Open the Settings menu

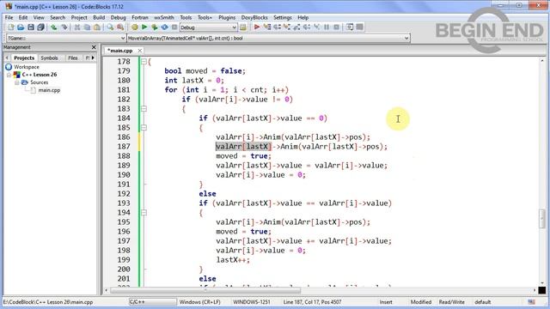click(x=283, y=17)
